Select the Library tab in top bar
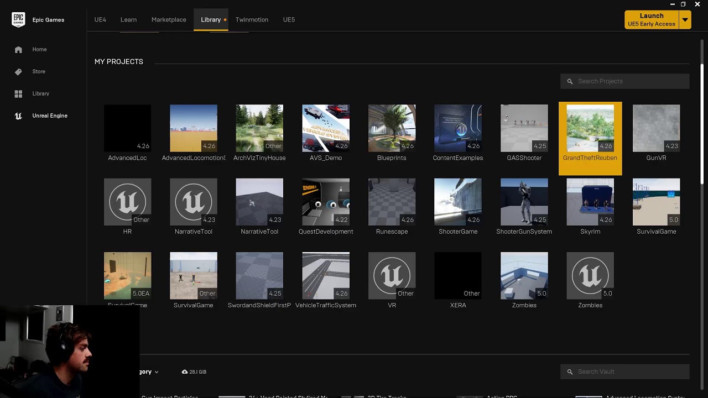This screenshot has height=398, width=708. click(211, 19)
